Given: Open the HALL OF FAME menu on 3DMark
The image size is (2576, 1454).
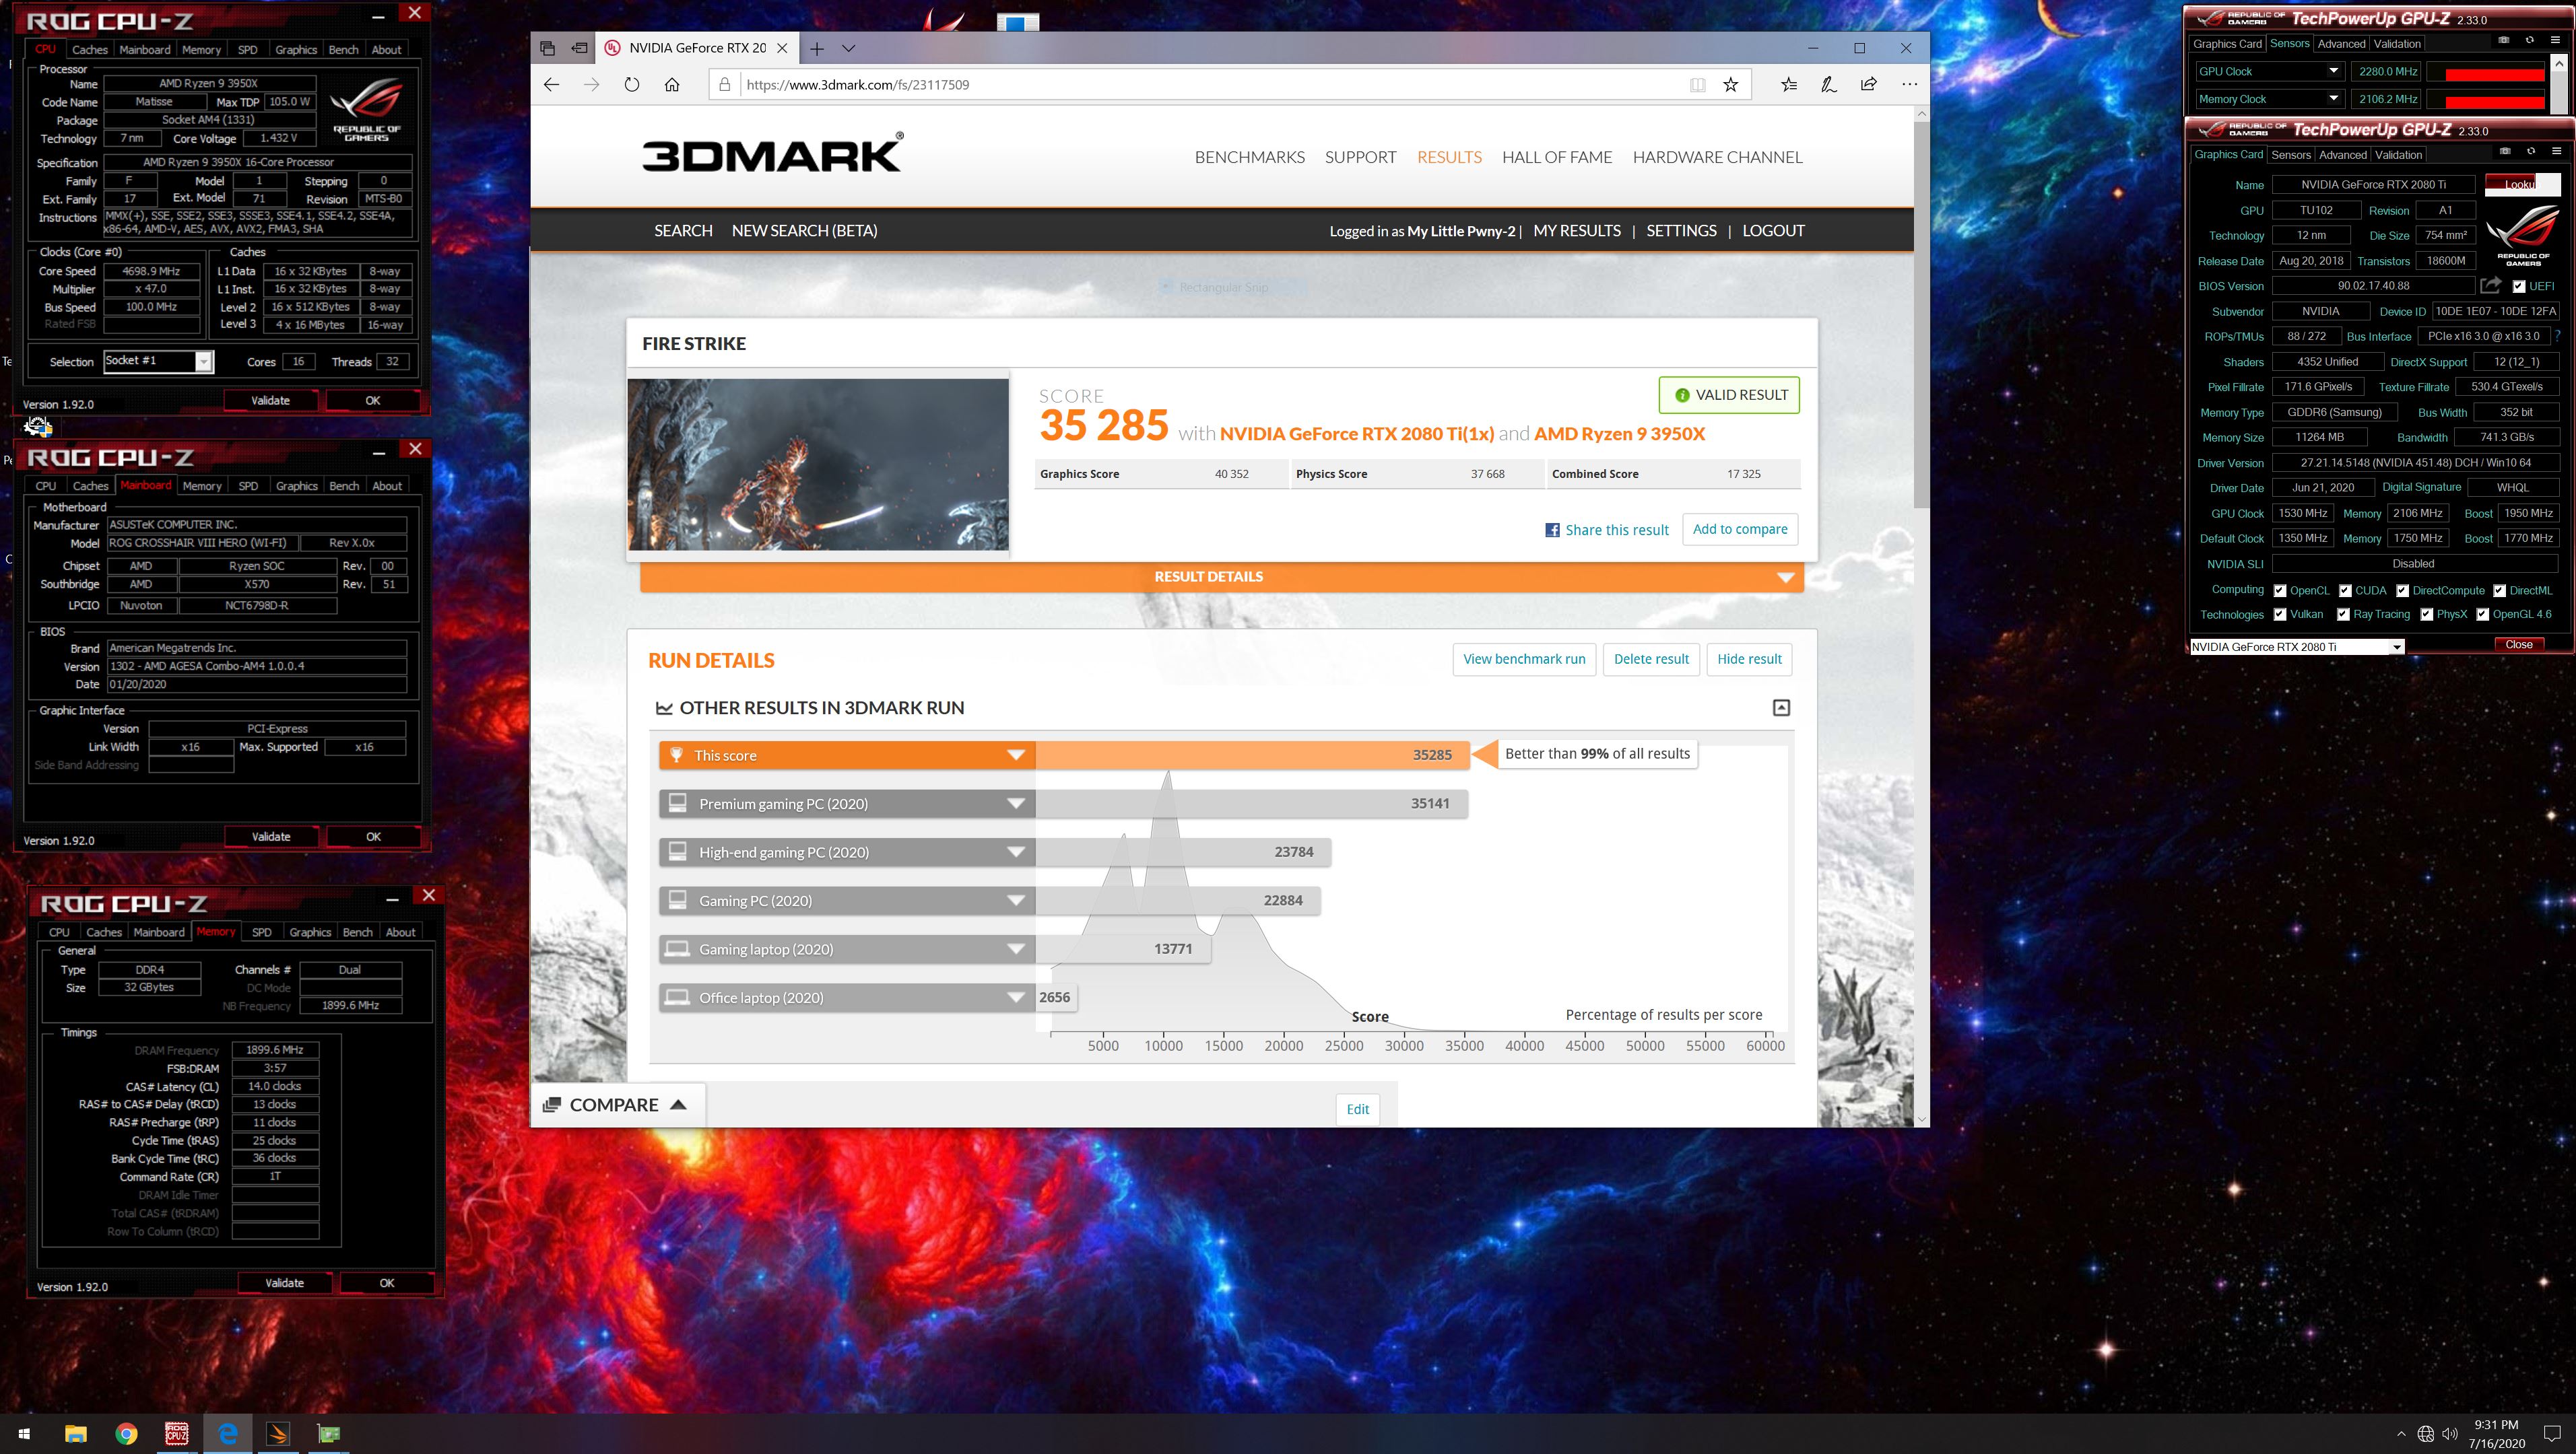Looking at the screenshot, I should coord(1556,157).
